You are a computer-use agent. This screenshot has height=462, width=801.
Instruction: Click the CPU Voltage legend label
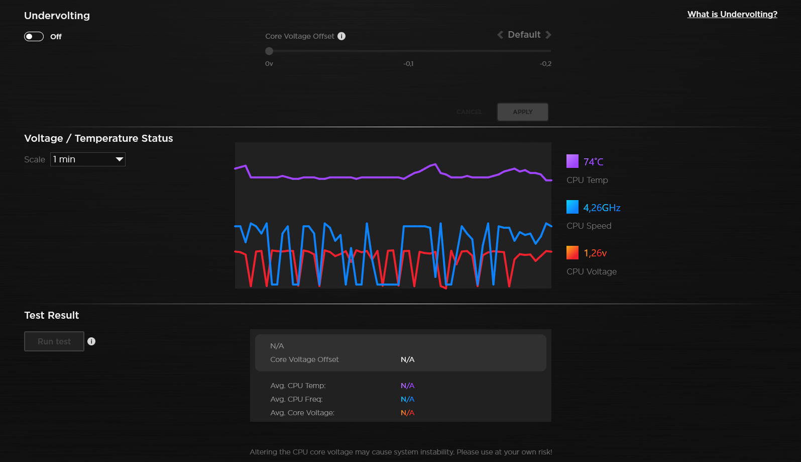(592, 271)
